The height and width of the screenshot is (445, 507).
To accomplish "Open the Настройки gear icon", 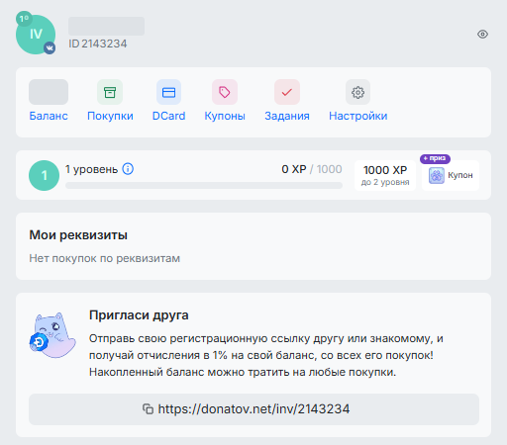I will pyautogui.click(x=357, y=92).
